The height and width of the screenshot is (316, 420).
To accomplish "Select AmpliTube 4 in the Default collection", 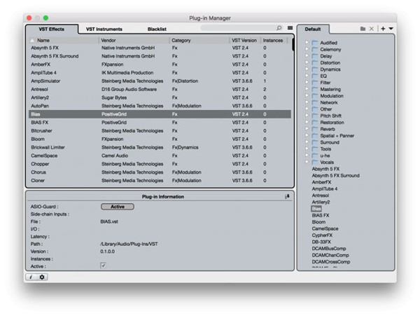I will click(325, 188).
